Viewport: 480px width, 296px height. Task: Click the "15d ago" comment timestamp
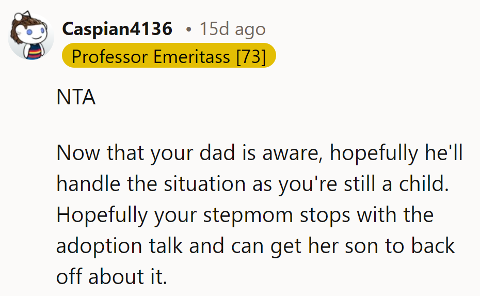232,29
